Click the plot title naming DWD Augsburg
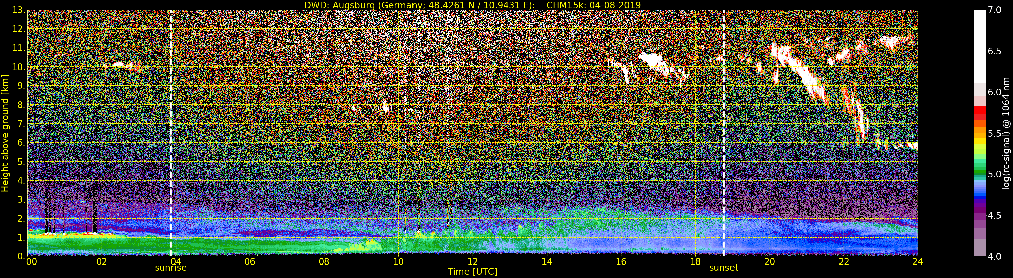Image resolution: width=1013 pixels, height=278 pixels. coord(472,5)
